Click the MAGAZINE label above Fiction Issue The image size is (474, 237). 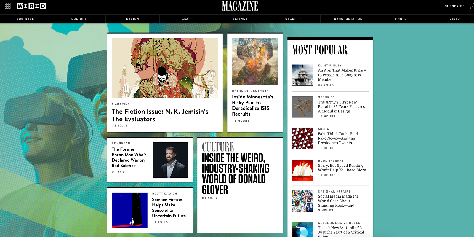pyautogui.click(x=121, y=104)
